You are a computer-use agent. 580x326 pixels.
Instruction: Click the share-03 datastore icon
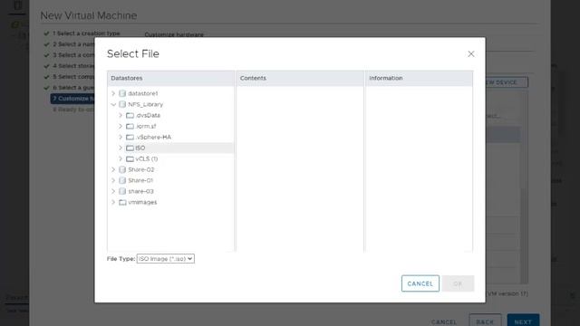(x=122, y=191)
